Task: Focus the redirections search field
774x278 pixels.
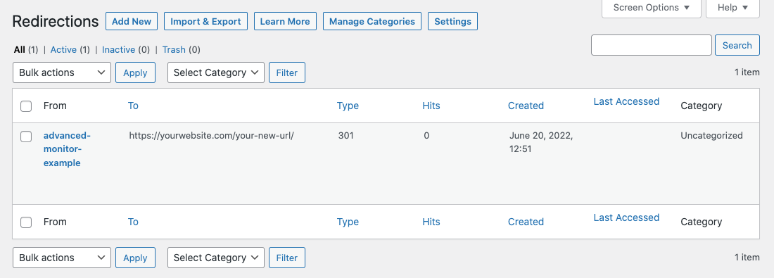Action: [x=652, y=45]
